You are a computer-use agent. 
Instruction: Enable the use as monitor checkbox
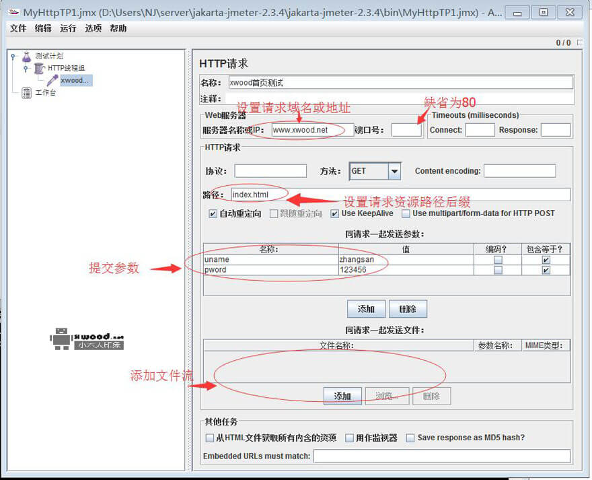350,438
